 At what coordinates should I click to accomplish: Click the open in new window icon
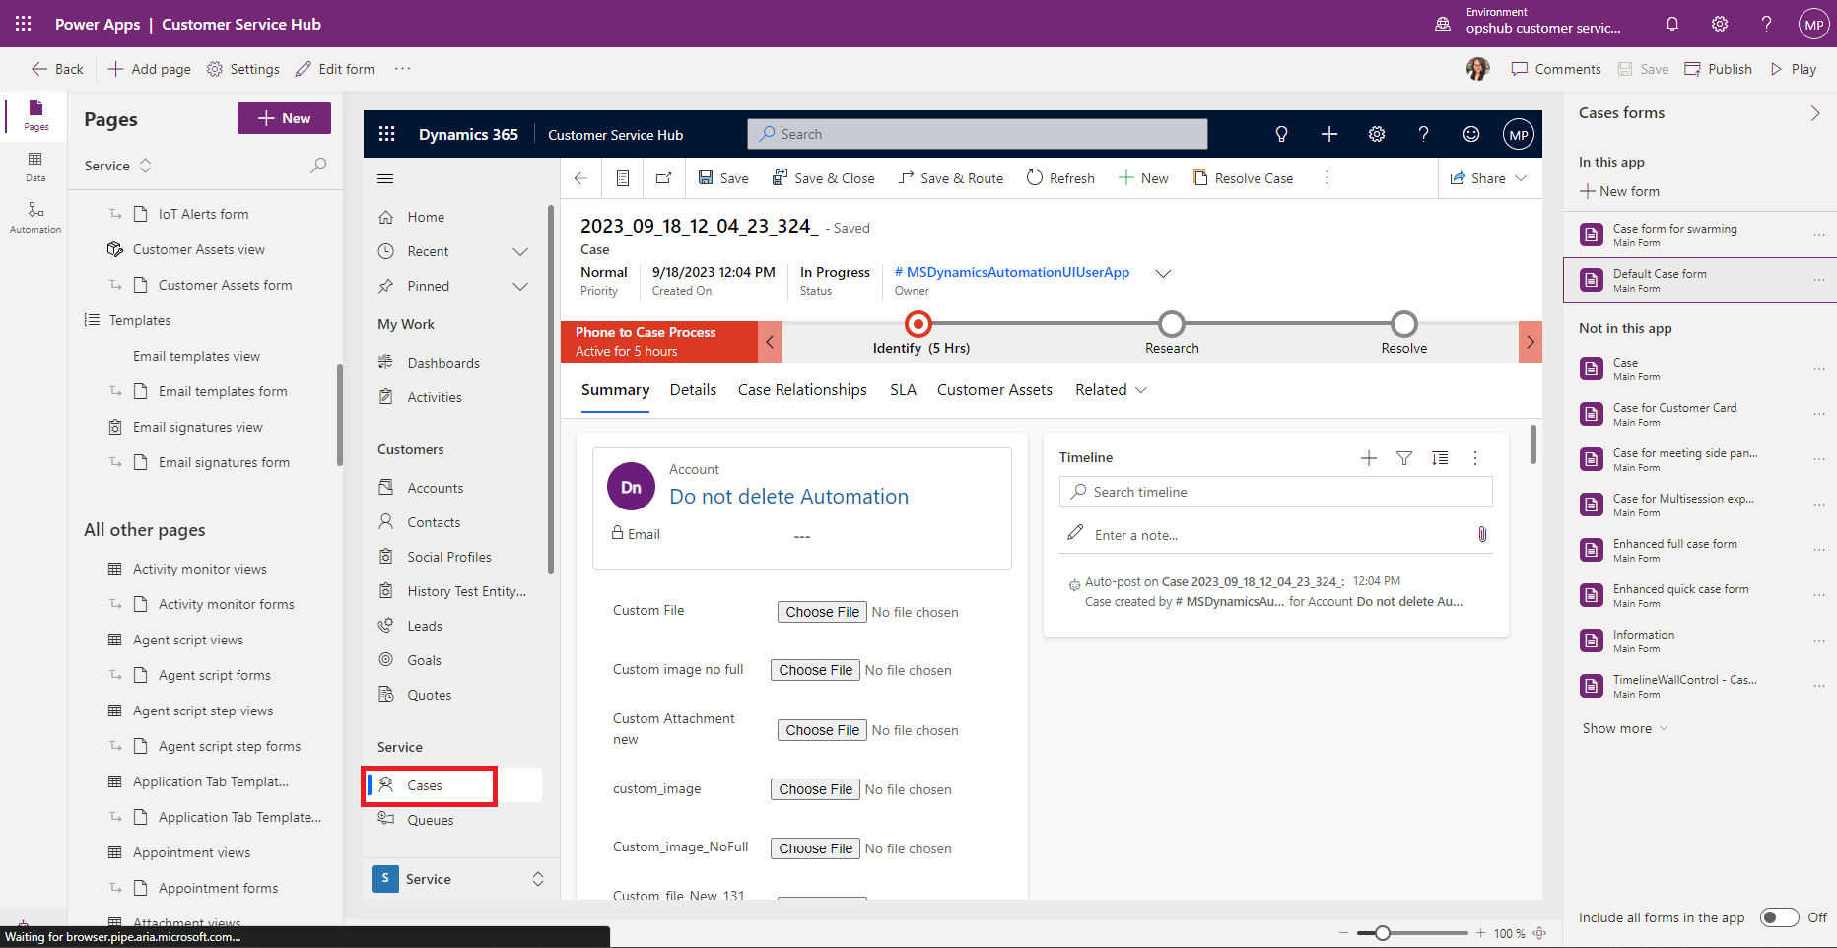(x=664, y=178)
